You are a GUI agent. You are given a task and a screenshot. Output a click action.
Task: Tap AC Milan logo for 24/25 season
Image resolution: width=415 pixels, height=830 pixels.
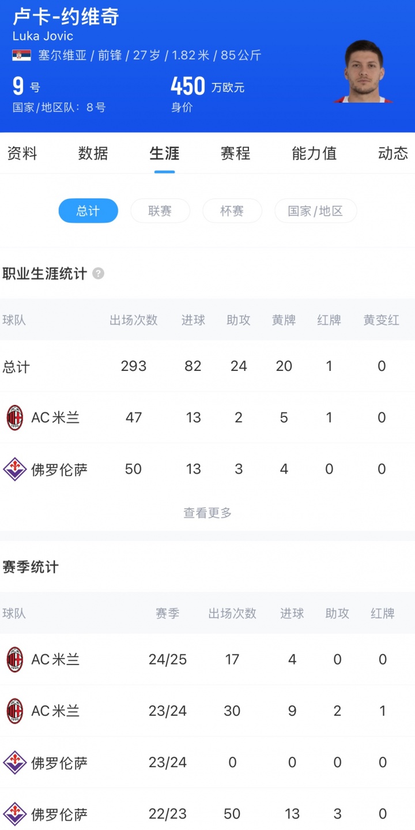[x=15, y=659]
